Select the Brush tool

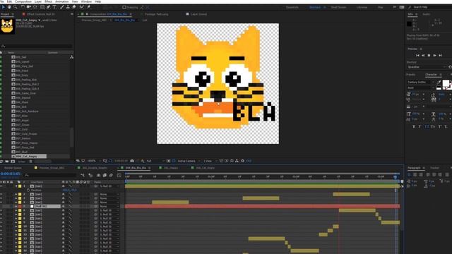(61, 7)
